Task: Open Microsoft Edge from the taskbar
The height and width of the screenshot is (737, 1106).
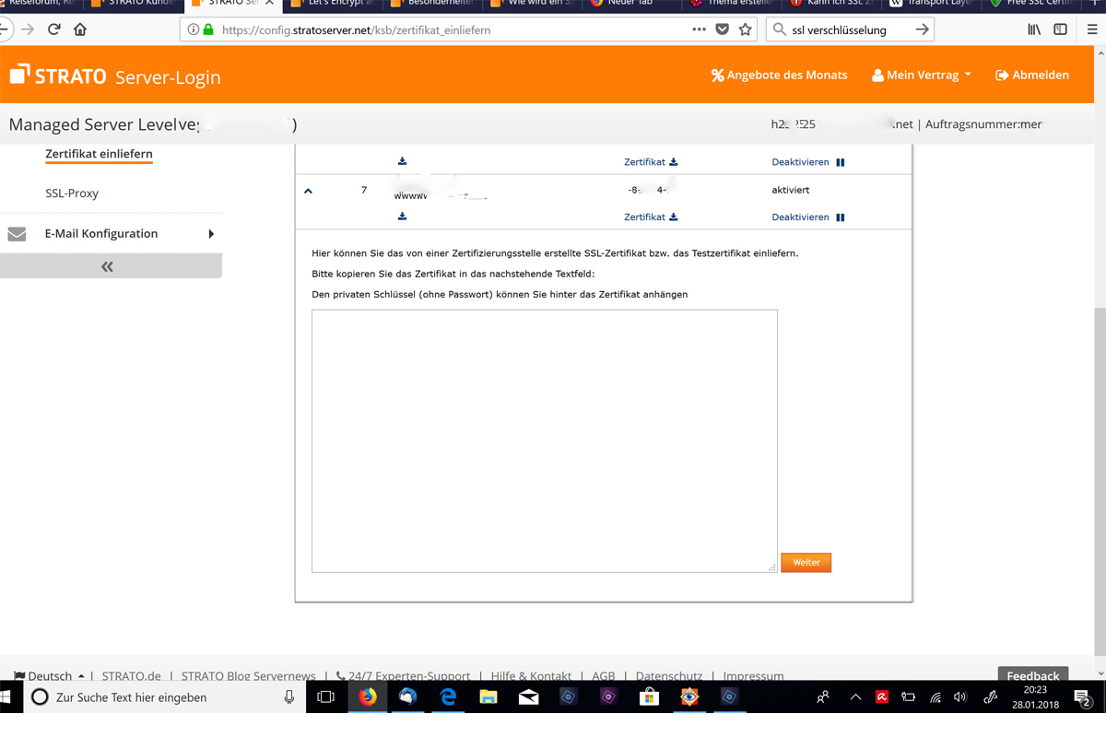Action: click(x=449, y=697)
